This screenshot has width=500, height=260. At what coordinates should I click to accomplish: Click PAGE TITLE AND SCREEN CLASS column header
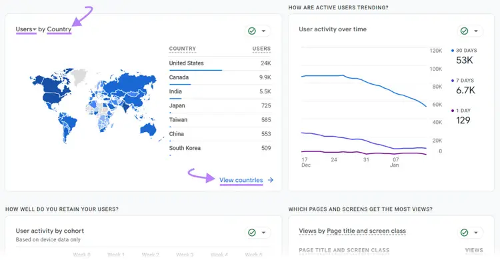344,250
